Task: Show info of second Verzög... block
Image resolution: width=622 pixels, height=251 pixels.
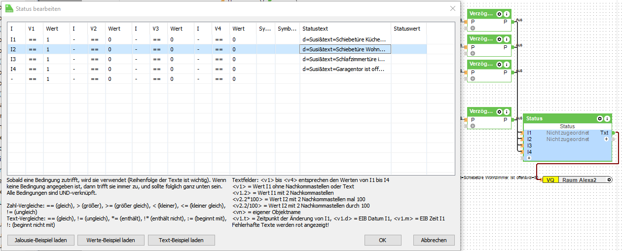Action: click(506, 39)
